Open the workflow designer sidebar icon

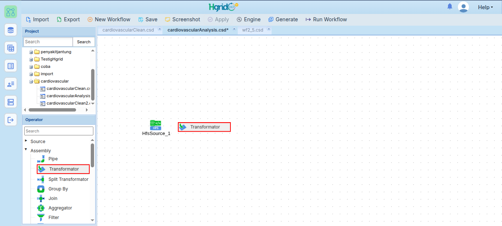click(11, 12)
